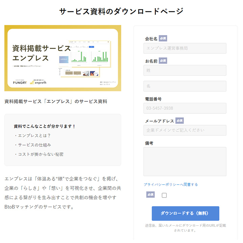The width and height of the screenshot is (243, 243).
Task: Click the enpreth logo in the thumbnail
Action: click(38, 82)
